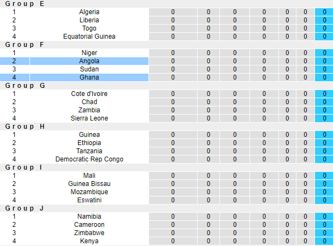The image size is (333, 246).
Task: Open the Niger team entry
Action: coord(89,53)
